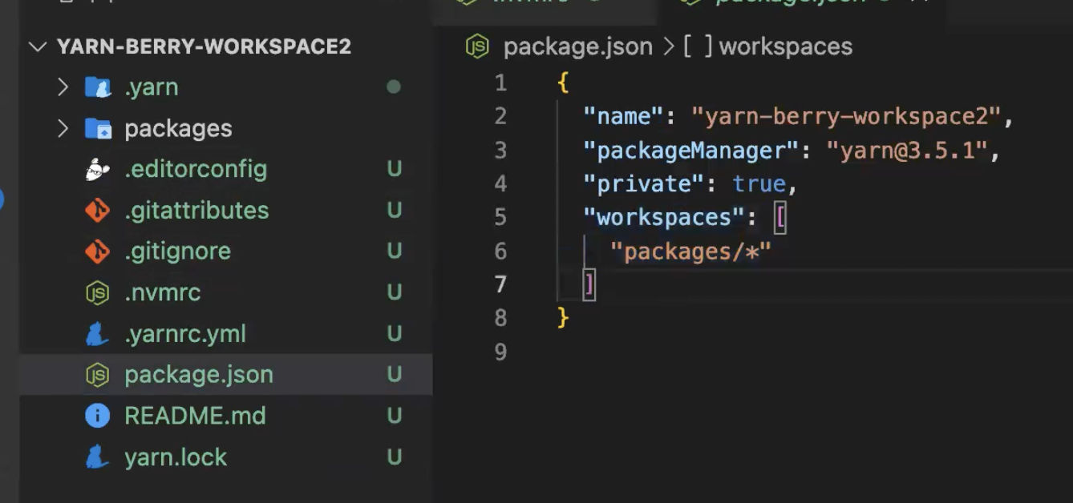Click the U badge beside package.json
This screenshot has height=503, width=1073.
coord(394,375)
